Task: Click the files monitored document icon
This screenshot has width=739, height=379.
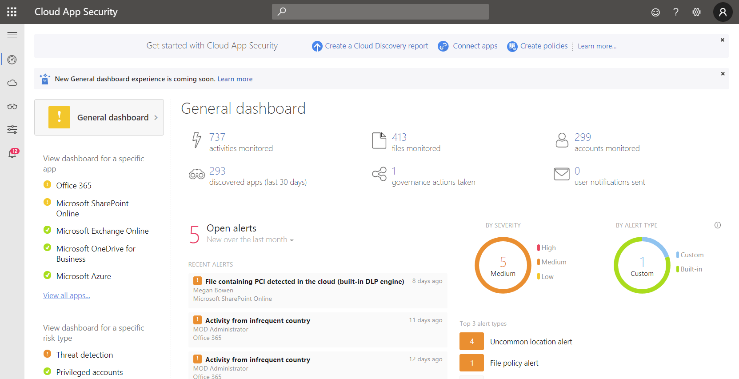Action: point(379,140)
